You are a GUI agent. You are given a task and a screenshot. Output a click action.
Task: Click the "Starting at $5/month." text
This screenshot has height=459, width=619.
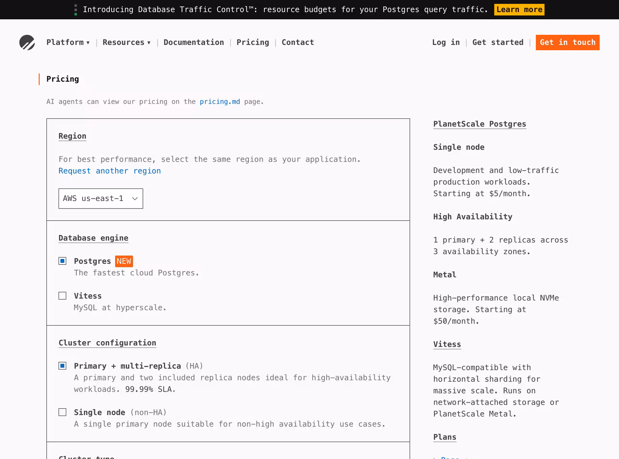coord(482,194)
